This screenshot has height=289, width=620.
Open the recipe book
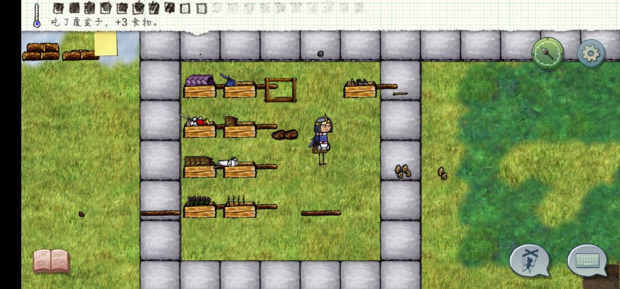pyautogui.click(x=52, y=260)
